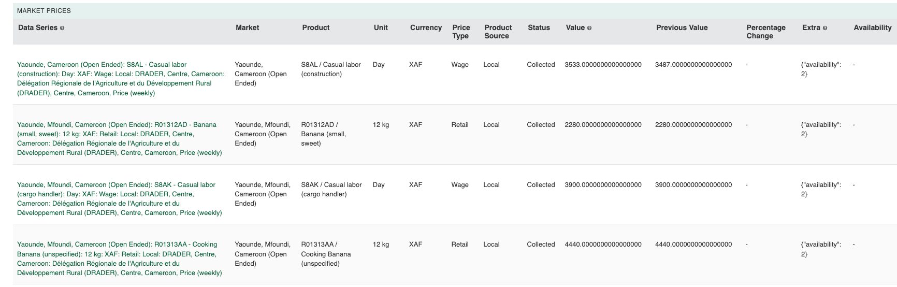
Task: Click the Market column header
Action: click(247, 27)
